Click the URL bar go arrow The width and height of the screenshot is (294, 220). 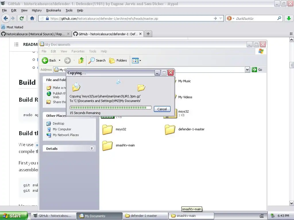[x=215, y=18]
